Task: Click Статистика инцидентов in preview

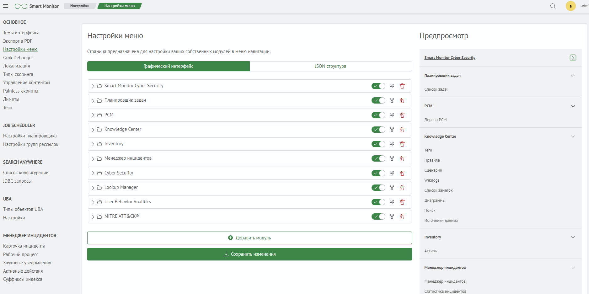Action: tap(445, 291)
